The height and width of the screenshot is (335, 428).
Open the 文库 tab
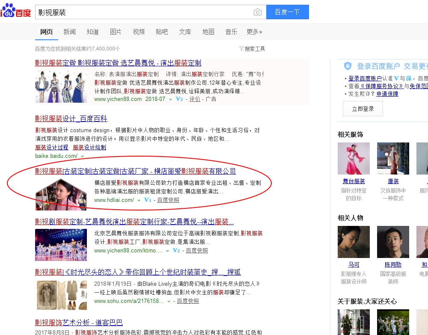(x=185, y=32)
